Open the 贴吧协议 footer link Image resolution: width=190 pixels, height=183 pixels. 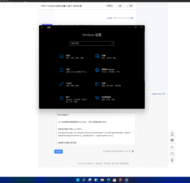(x=91, y=163)
